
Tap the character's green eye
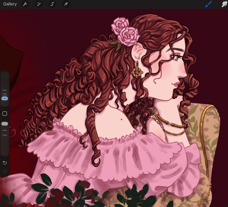click(177, 58)
